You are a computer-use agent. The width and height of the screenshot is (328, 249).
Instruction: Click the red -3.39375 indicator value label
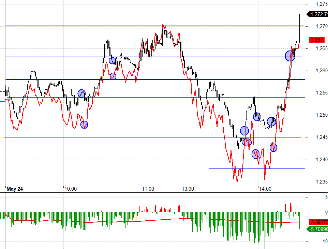pyautogui.click(x=318, y=222)
